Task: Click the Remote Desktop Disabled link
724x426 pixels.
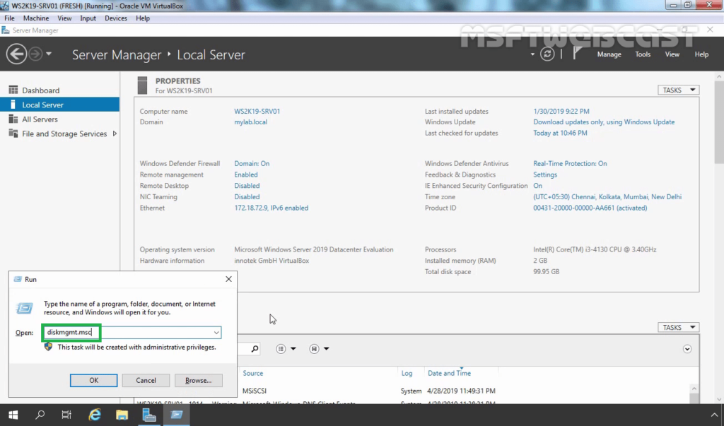Action: pyautogui.click(x=247, y=186)
